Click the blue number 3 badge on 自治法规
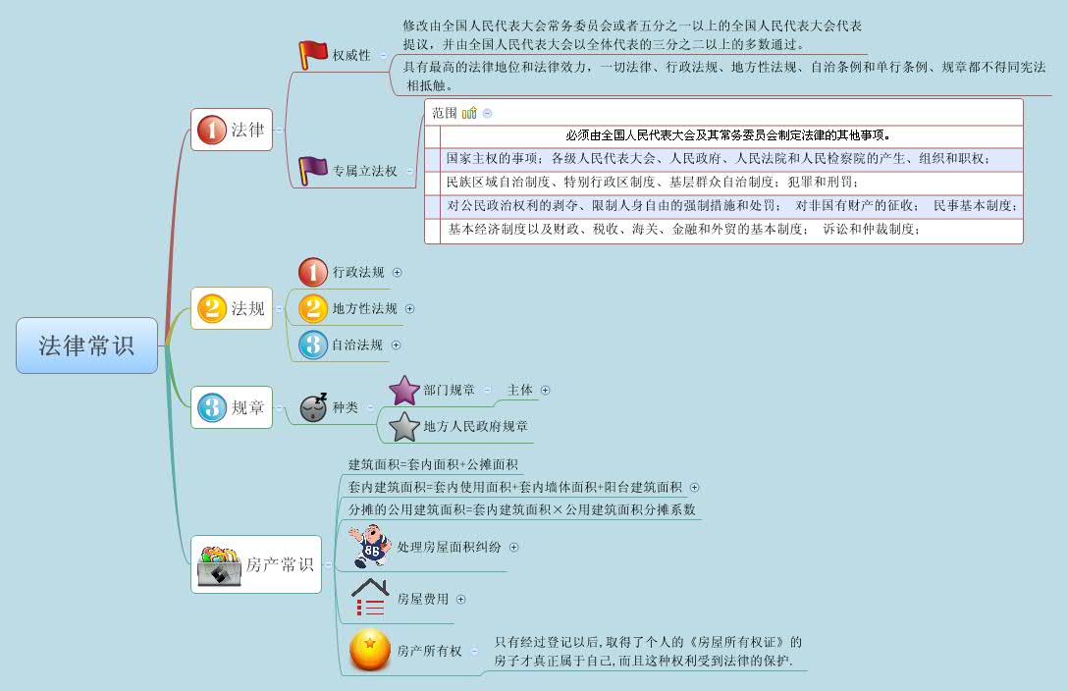 (x=312, y=345)
